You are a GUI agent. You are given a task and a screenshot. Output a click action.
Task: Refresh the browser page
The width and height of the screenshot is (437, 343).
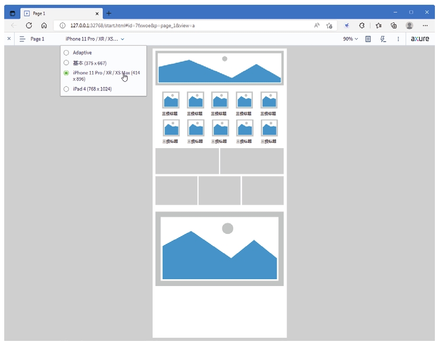(29, 25)
